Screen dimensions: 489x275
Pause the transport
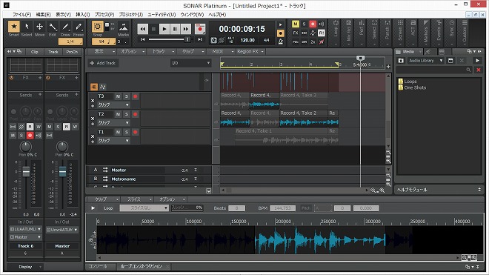tap(175, 29)
